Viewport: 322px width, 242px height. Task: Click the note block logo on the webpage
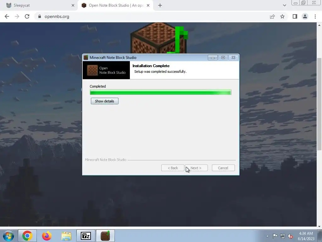click(159, 38)
